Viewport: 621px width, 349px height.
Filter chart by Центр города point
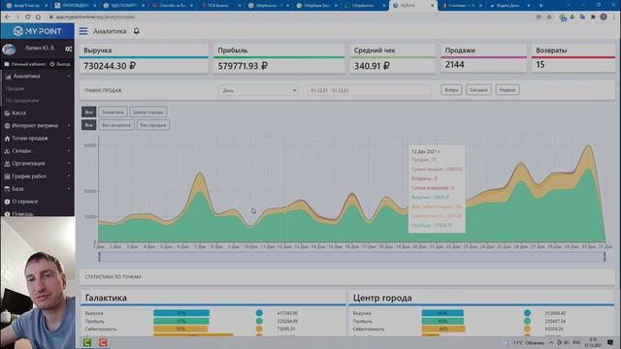[x=148, y=112]
